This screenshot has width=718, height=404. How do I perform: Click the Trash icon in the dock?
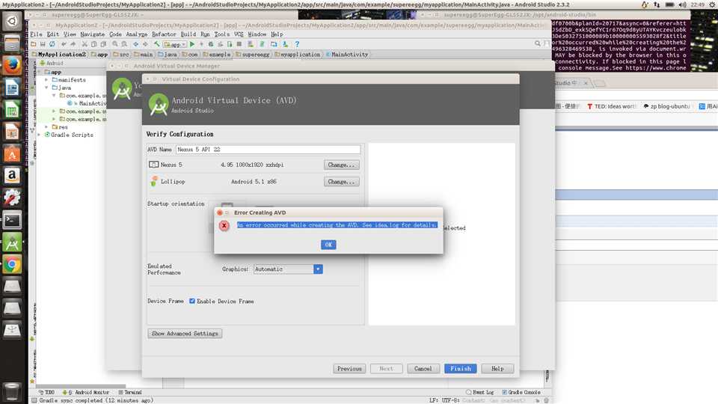click(x=12, y=391)
